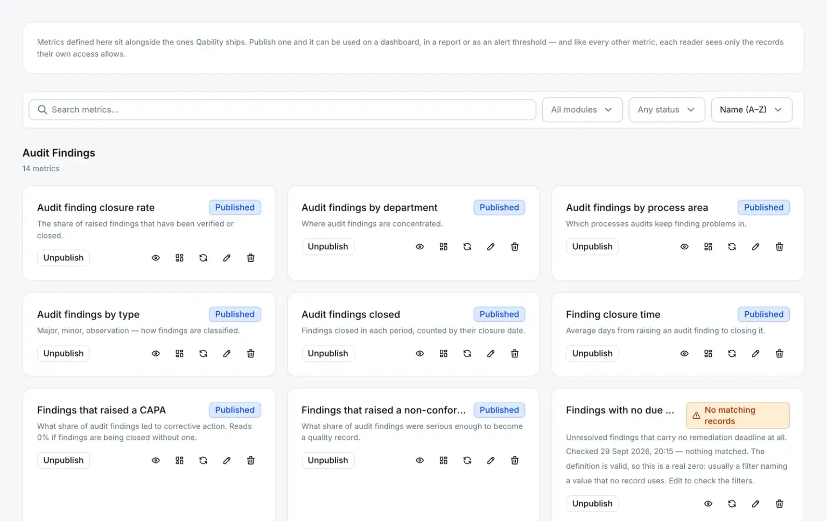Unpublish Audit finding closure rate
Image resolution: width=827 pixels, height=521 pixels.
point(64,258)
